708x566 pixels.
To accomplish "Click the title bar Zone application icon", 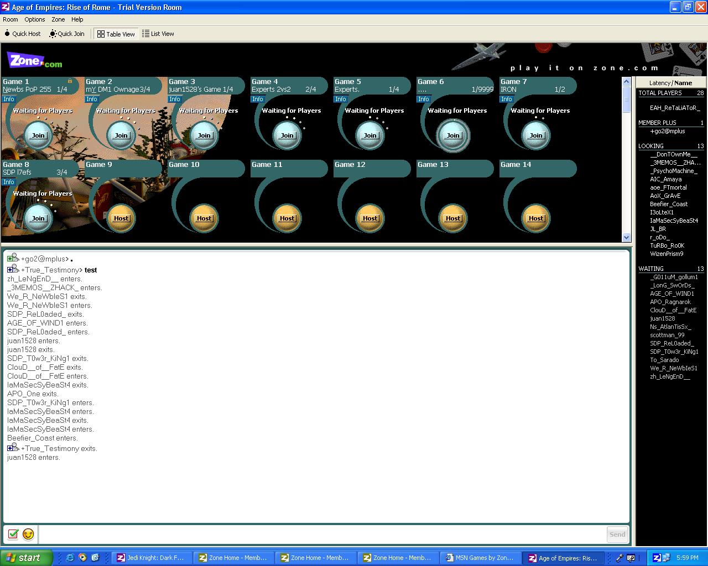I will coord(6,7).
